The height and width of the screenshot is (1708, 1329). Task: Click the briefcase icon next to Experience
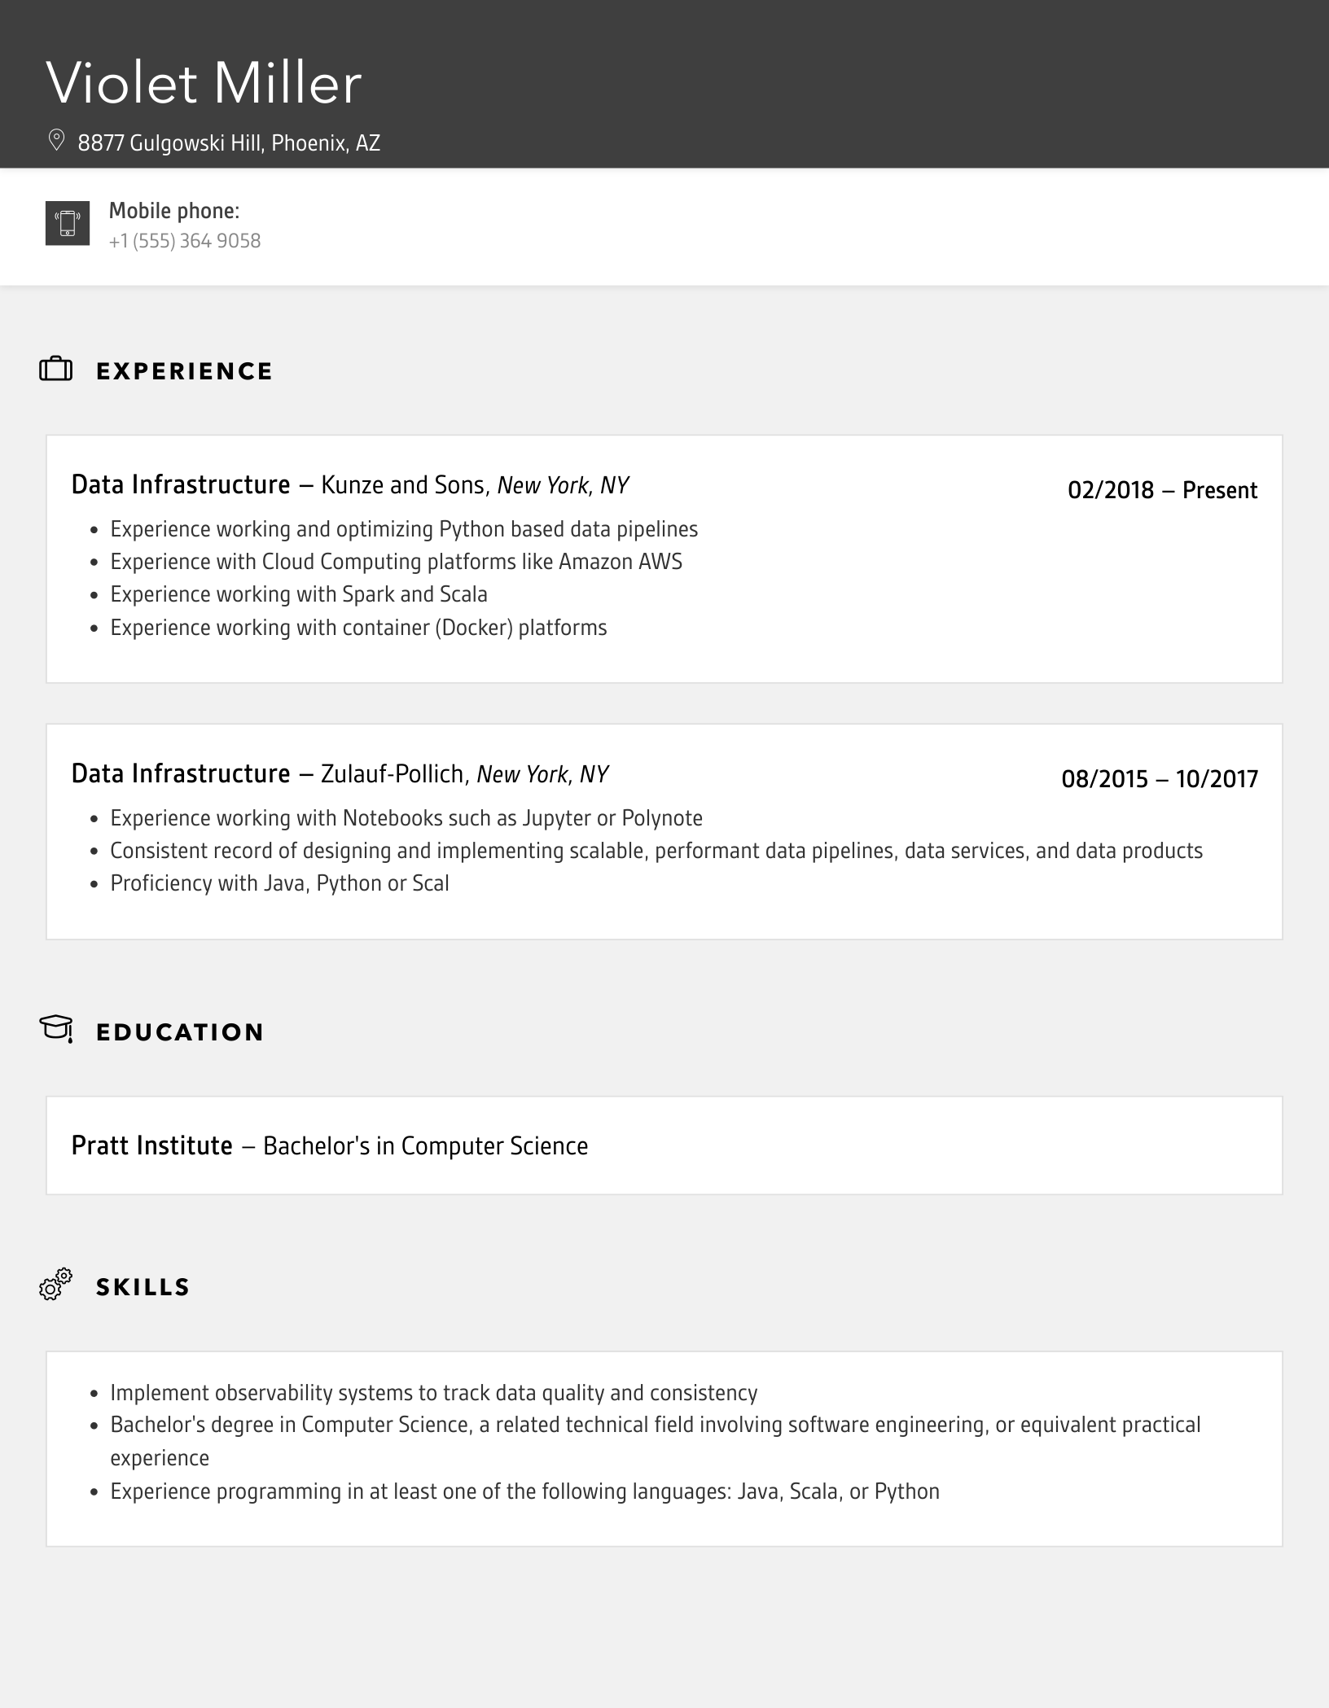pyautogui.click(x=56, y=370)
